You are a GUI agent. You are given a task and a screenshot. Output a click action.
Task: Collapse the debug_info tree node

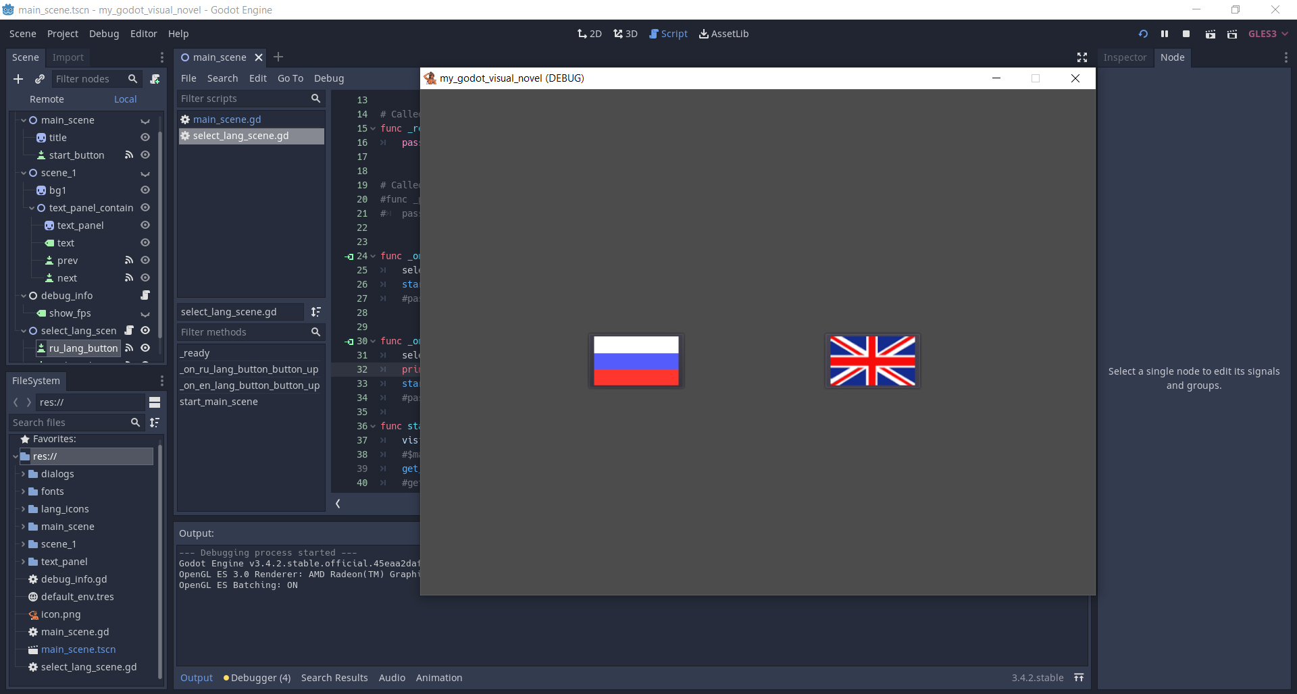(x=24, y=296)
